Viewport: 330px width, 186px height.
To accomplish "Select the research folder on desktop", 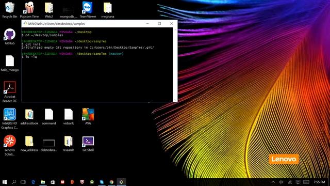I will [69, 144].
